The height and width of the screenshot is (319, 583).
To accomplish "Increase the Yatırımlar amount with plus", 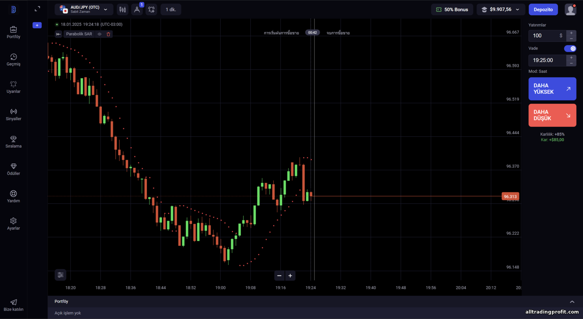I will click(571, 33).
